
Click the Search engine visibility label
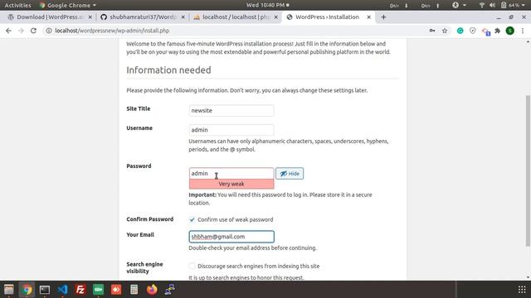144,267
